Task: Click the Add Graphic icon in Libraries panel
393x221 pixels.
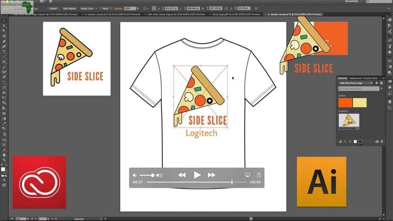Action: point(340,141)
